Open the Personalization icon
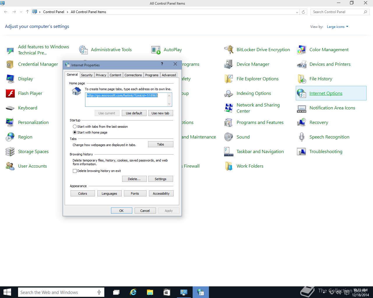 tap(10, 123)
